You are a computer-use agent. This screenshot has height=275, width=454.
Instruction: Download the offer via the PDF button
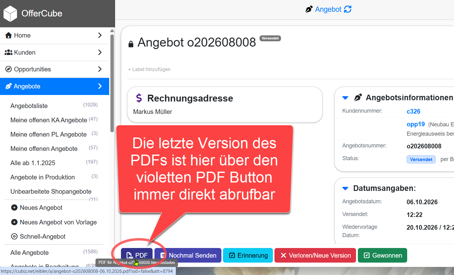click(137, 255)
